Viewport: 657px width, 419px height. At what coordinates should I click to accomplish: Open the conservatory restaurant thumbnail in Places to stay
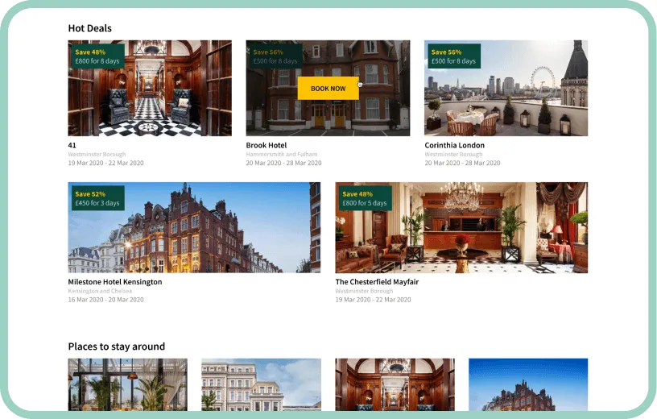tap(127, 384)
